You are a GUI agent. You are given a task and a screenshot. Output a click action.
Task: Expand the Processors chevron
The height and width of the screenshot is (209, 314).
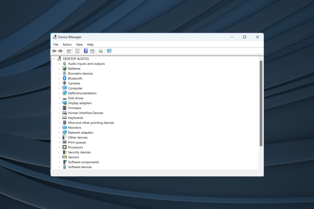[x=59, y=147]
